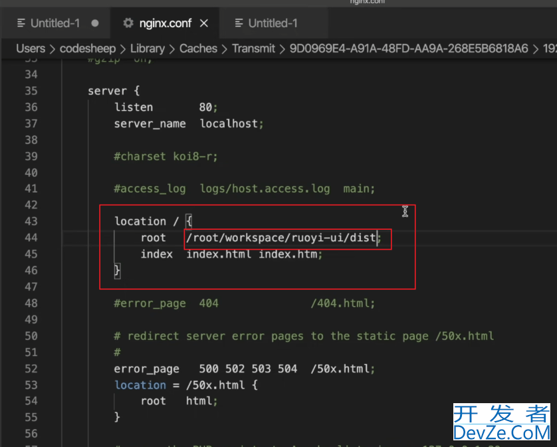Image resolution: width=557 pixels, height=447 pixels.
Task: Click '/404.html;' on line 48
Action: 343,304
